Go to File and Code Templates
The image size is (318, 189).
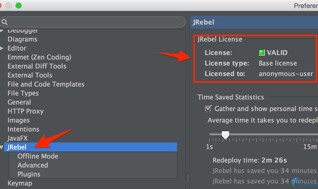click(x=46, y=84)
